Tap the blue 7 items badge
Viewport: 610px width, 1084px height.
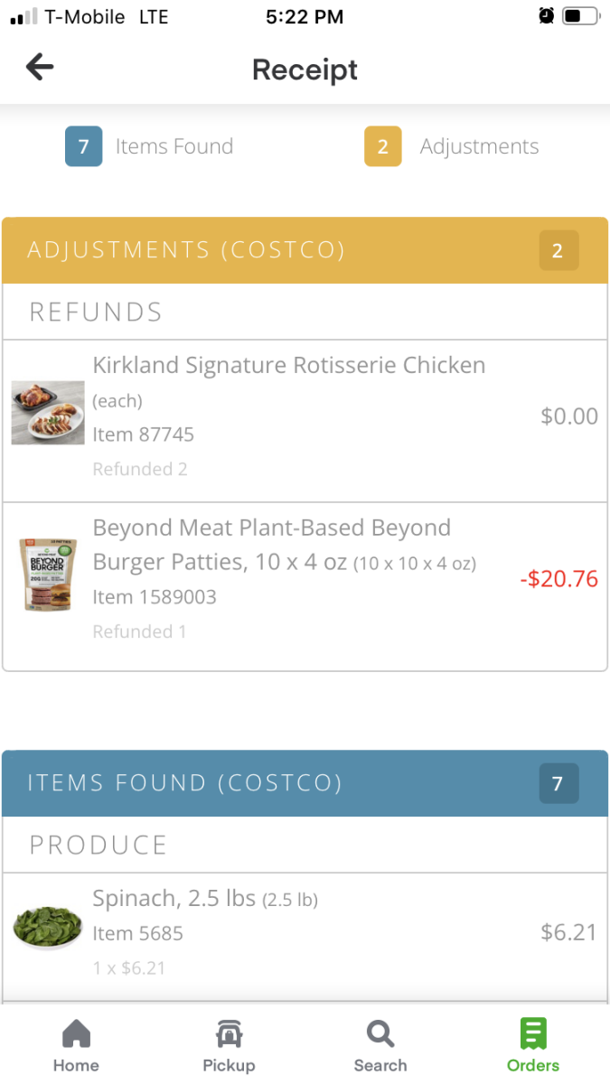pyautogui.click(x=84, y=146)
